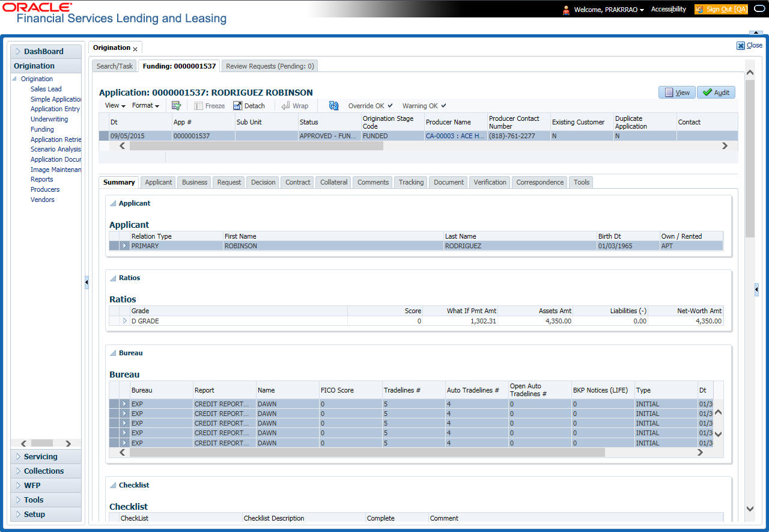
Task: Collapse the left navigation pane splitter
Action: (87, 282)
